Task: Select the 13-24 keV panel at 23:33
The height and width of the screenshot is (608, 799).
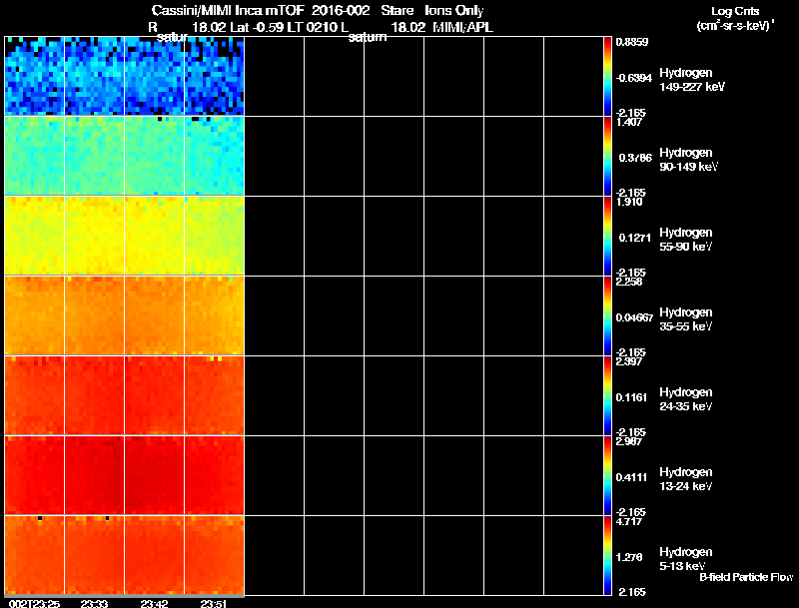Action: [x=94, y=475]
